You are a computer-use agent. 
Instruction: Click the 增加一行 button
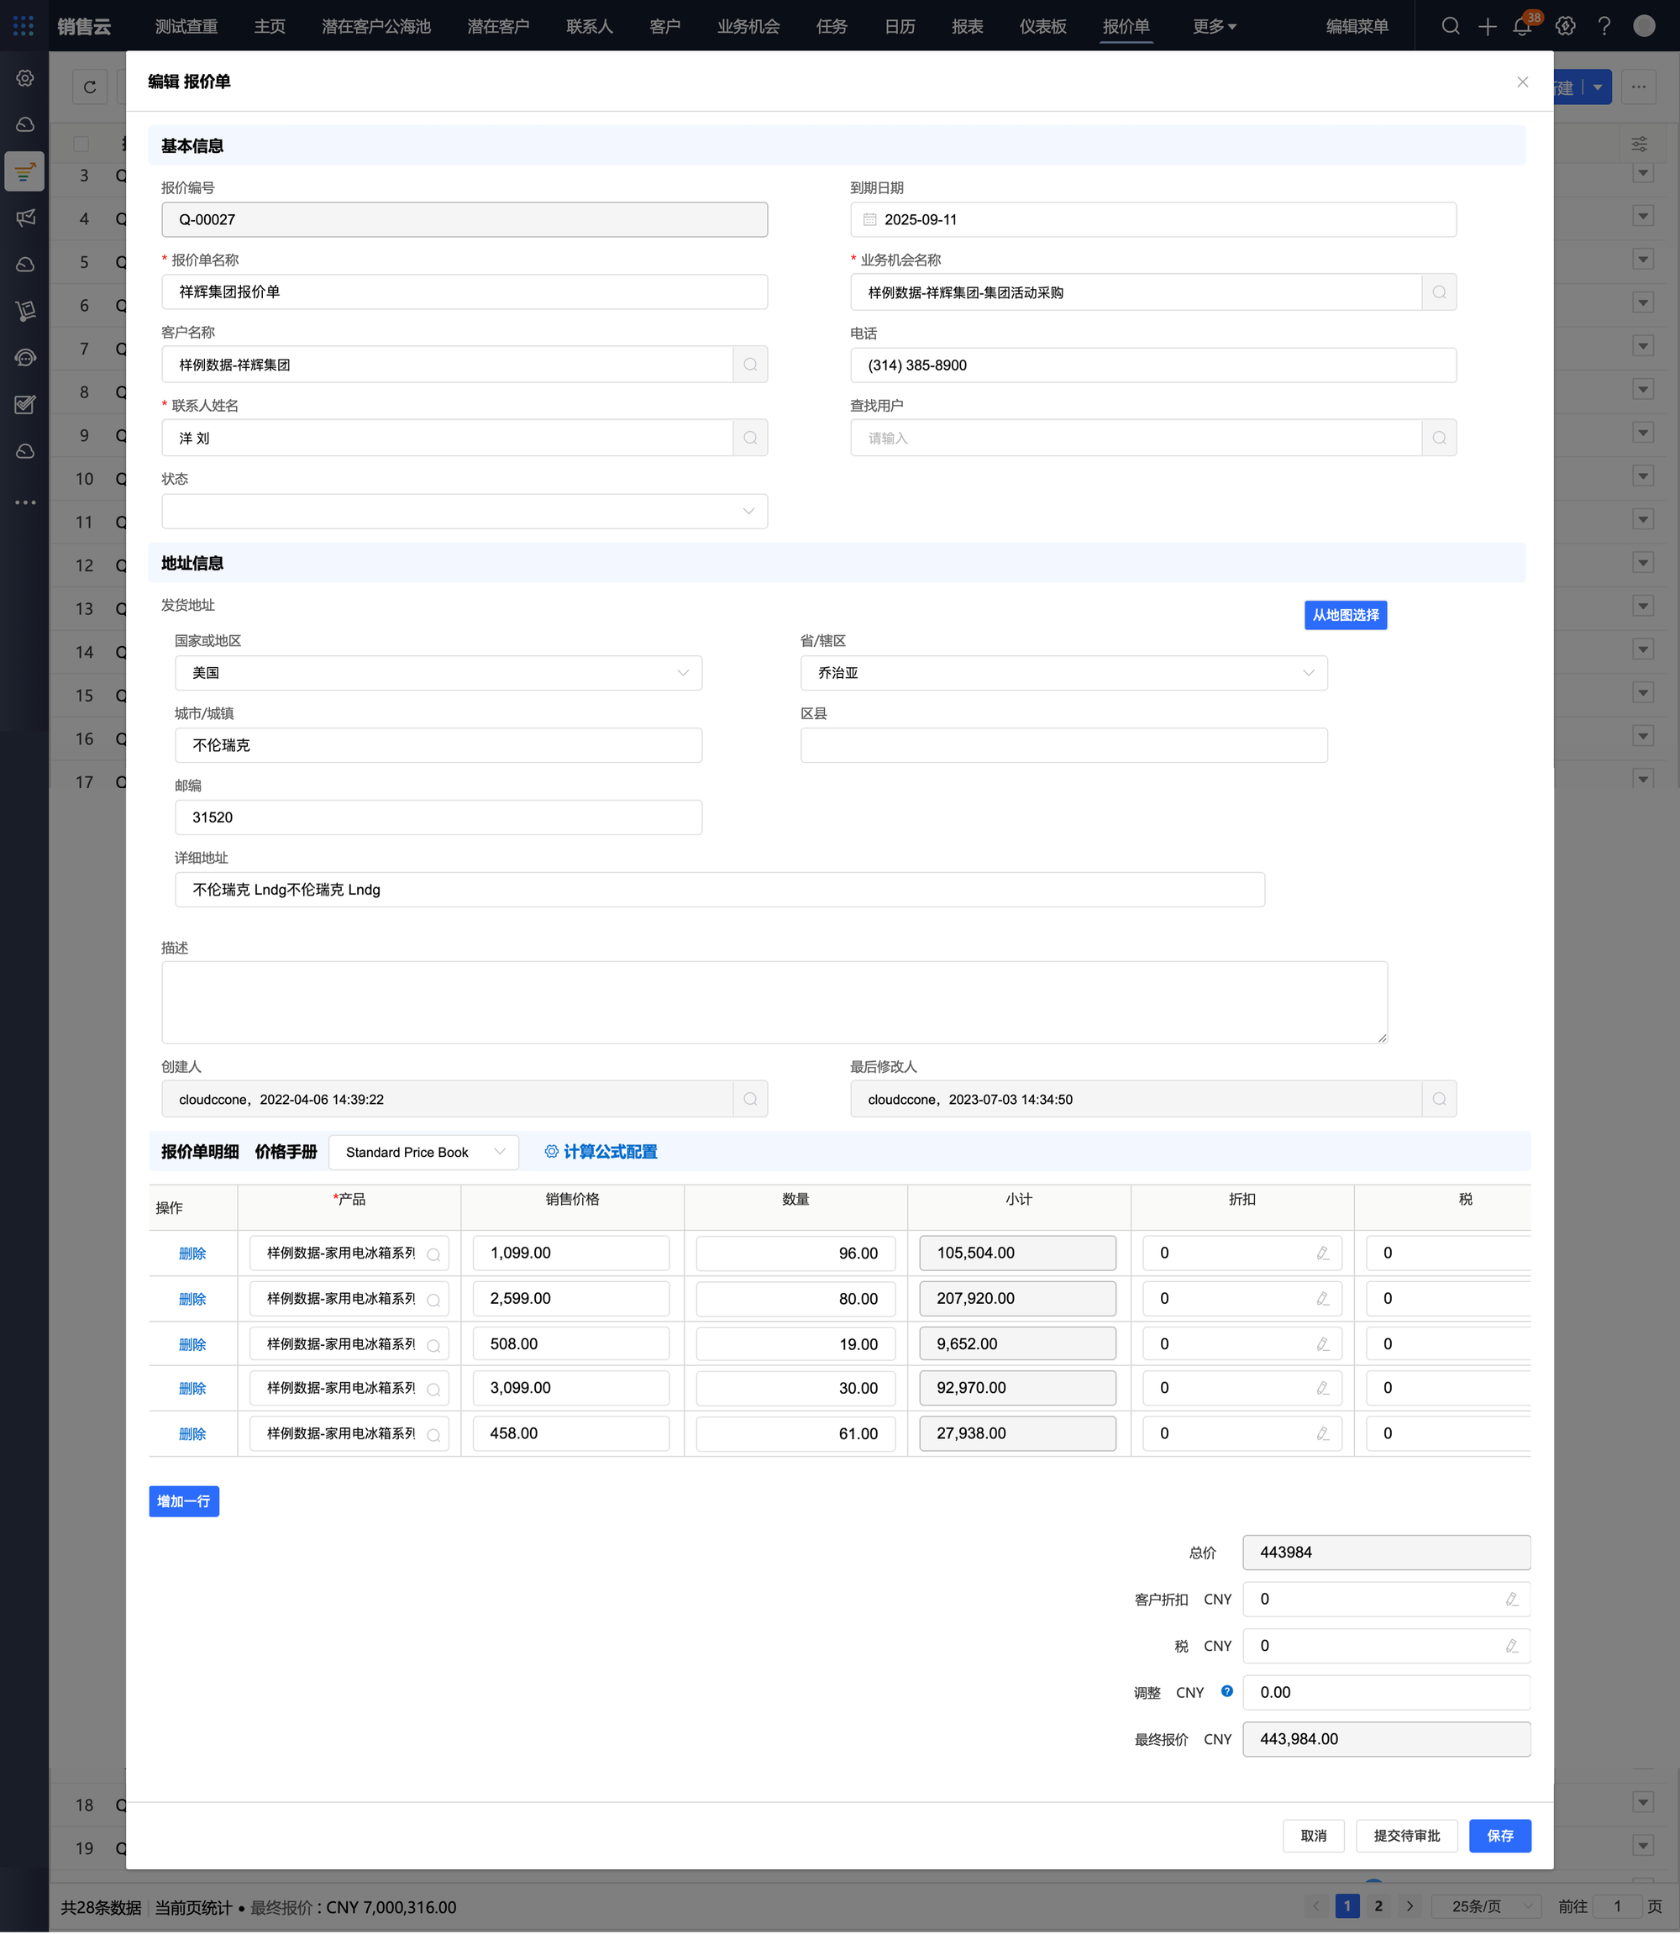[184, 1500]
